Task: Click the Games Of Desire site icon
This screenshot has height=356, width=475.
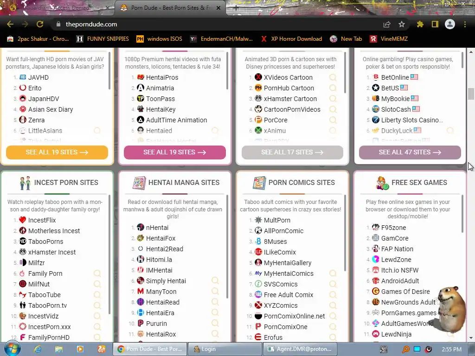Action: (x=376, y=291)
